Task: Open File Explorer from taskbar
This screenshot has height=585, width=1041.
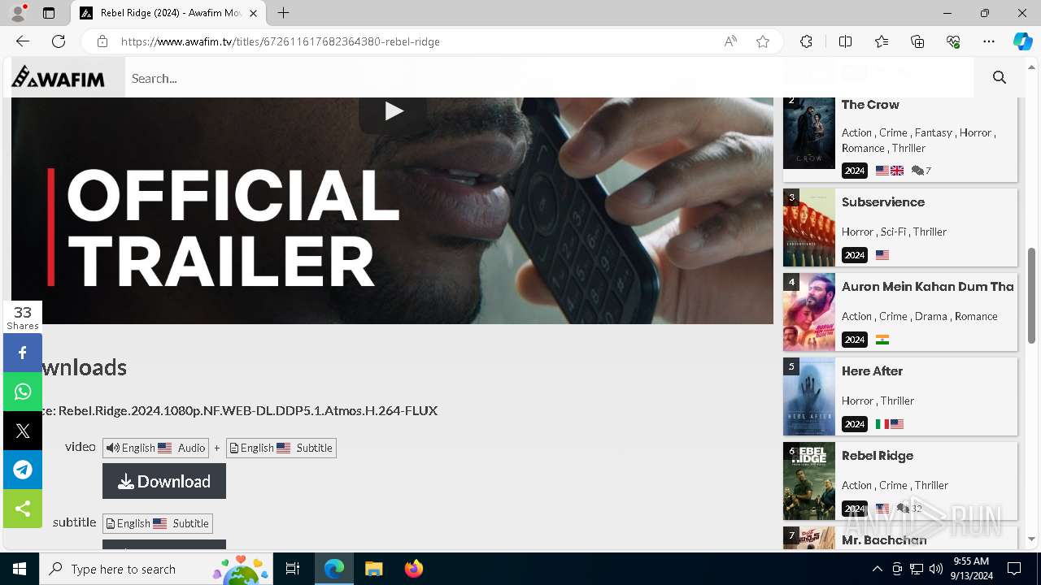Action: [373, 569]
